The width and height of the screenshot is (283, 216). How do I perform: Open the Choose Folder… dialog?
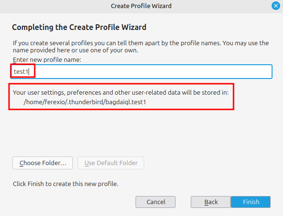tap(43, 163)
